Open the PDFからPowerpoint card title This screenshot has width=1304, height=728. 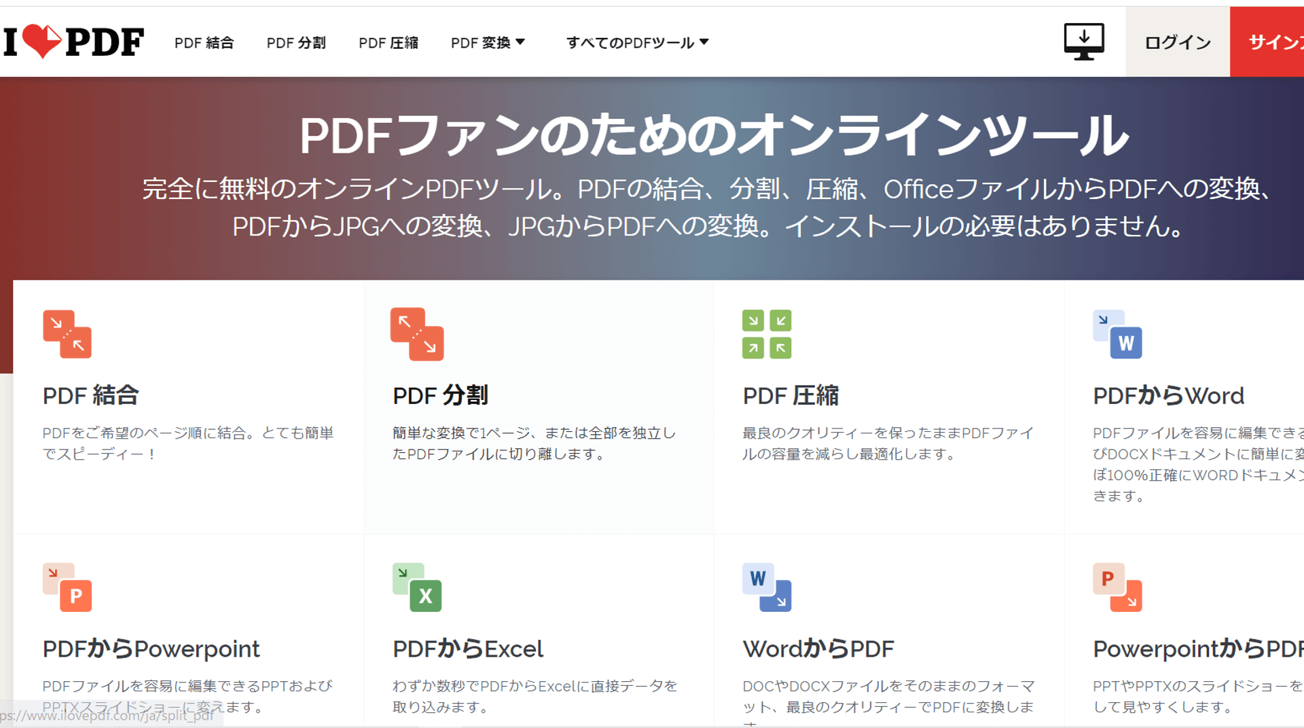point(151,649)
